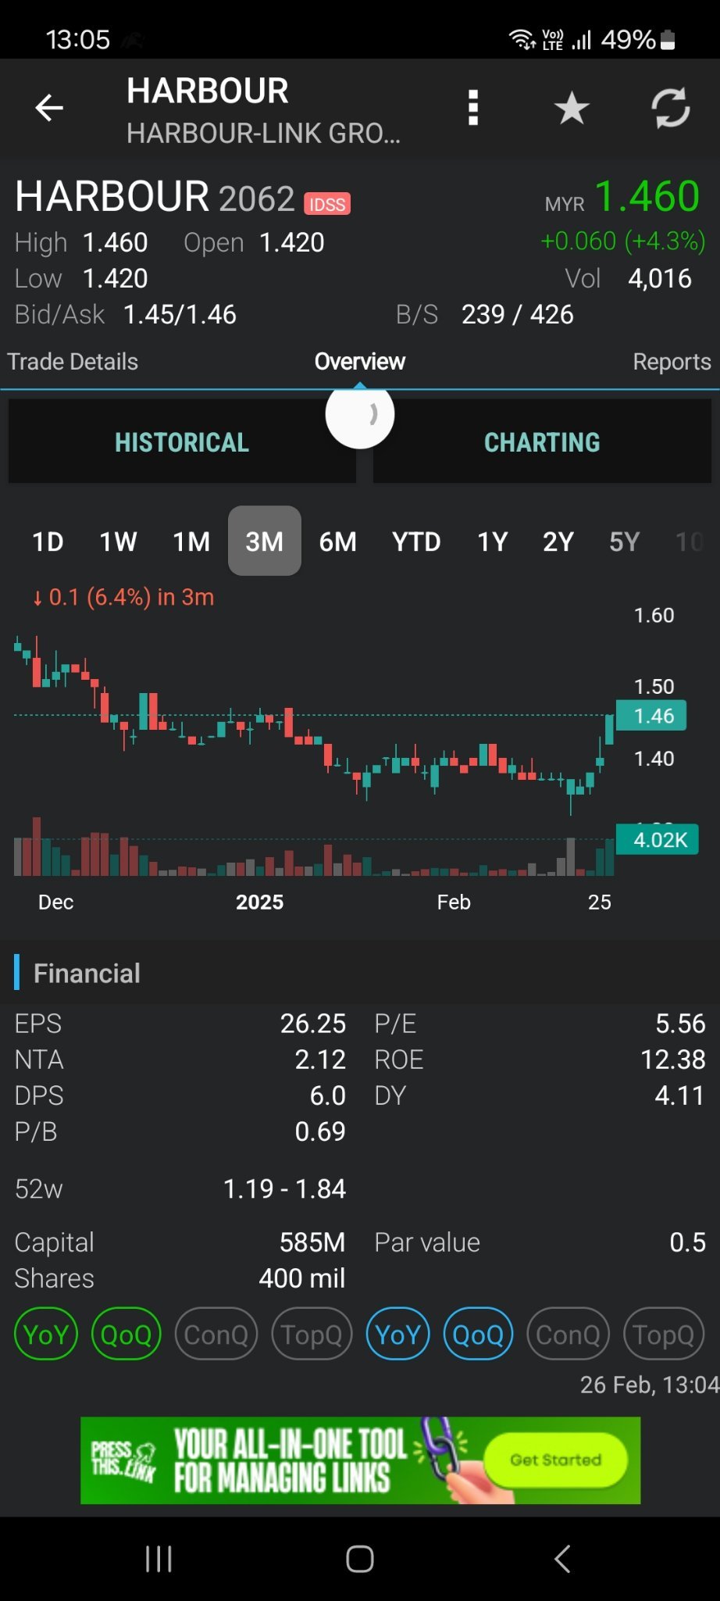Refresh quote with the reload icon

(671, 108)
